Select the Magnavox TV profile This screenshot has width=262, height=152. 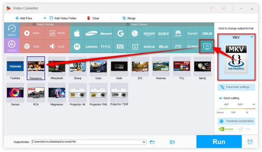point(57,94)
